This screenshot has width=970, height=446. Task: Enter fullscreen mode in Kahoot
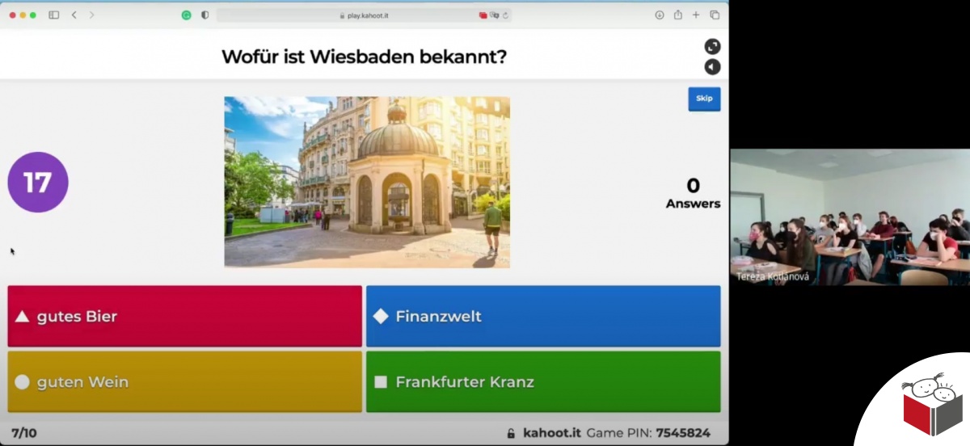click(x=712, y=47)
